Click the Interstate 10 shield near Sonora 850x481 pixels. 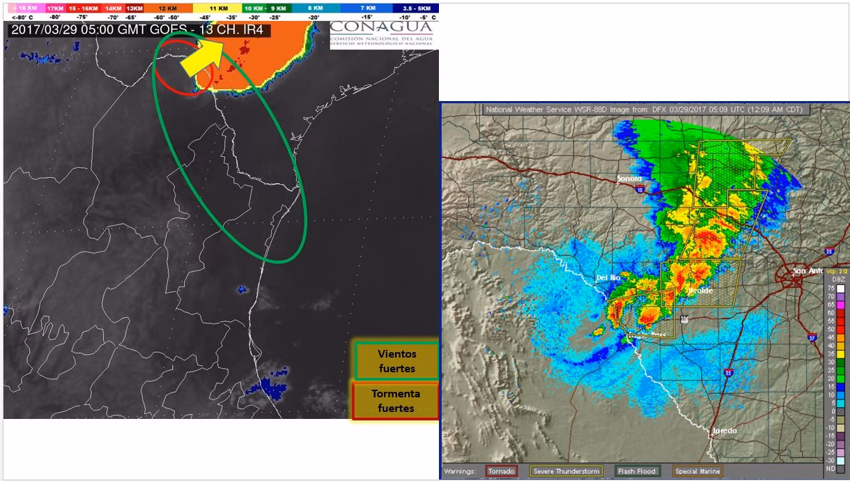640,189
